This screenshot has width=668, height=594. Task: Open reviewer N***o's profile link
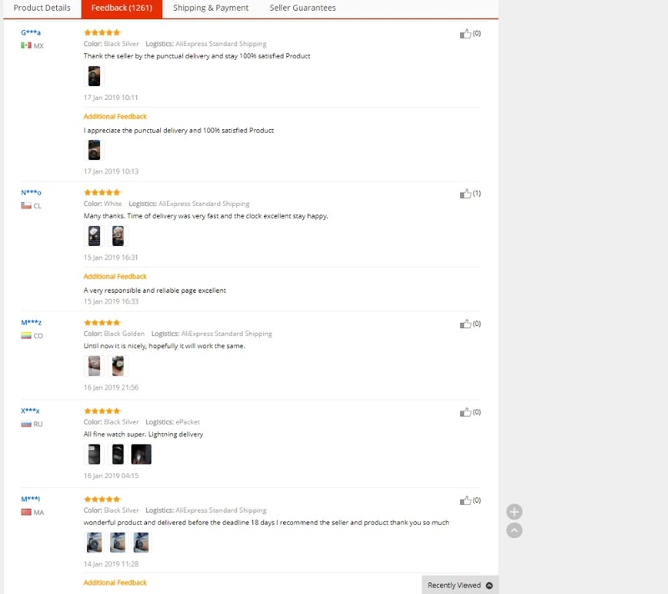(x=31, y=193)
